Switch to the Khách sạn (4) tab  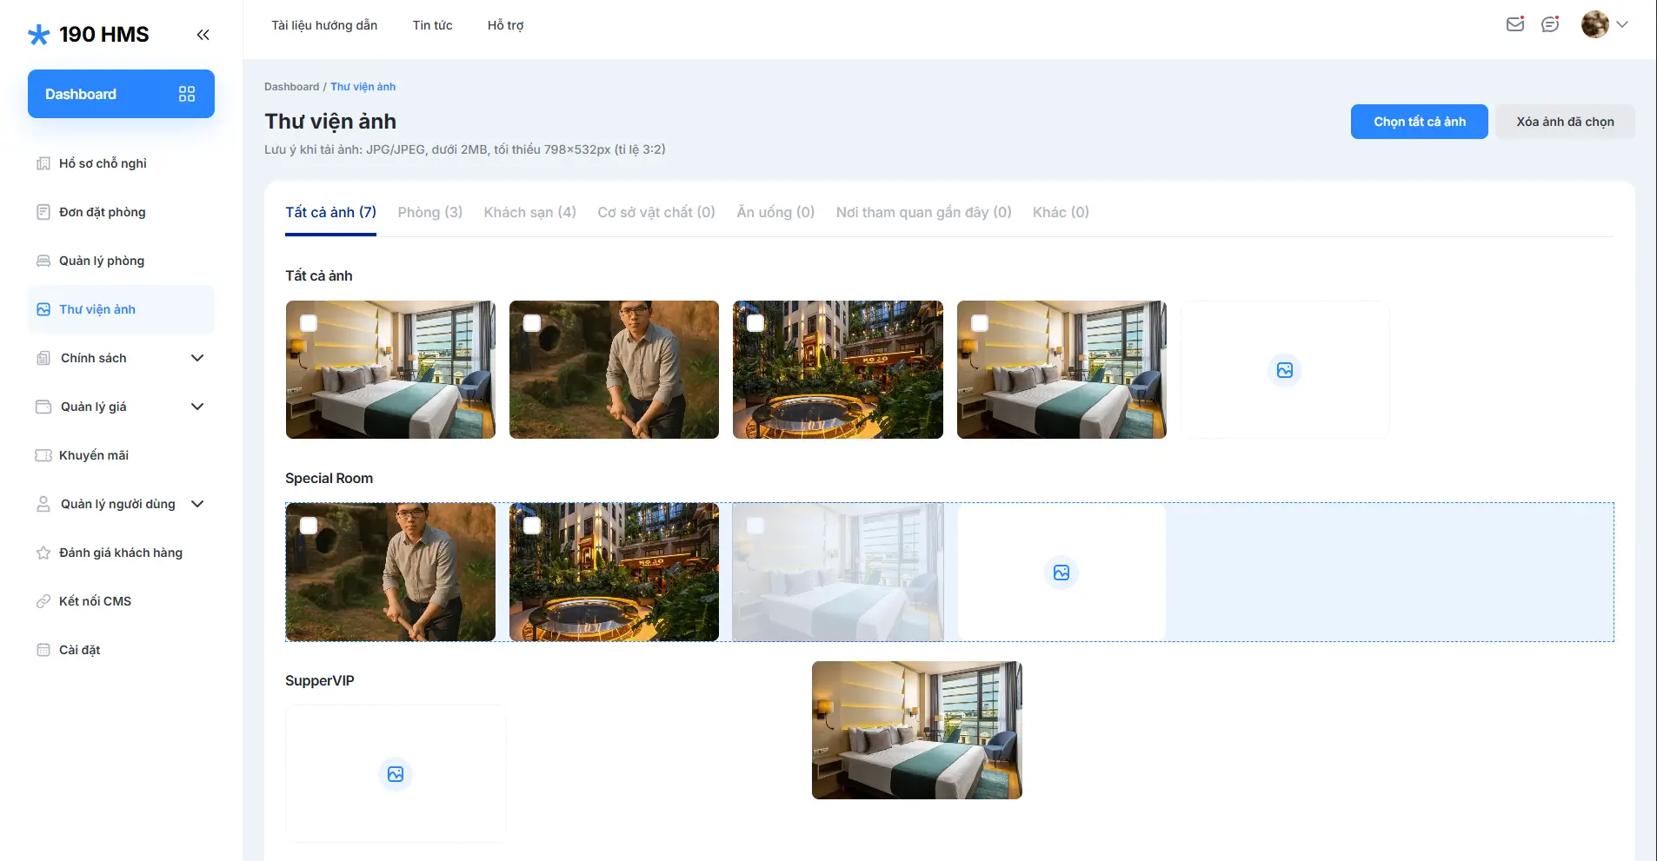(529, 212)
